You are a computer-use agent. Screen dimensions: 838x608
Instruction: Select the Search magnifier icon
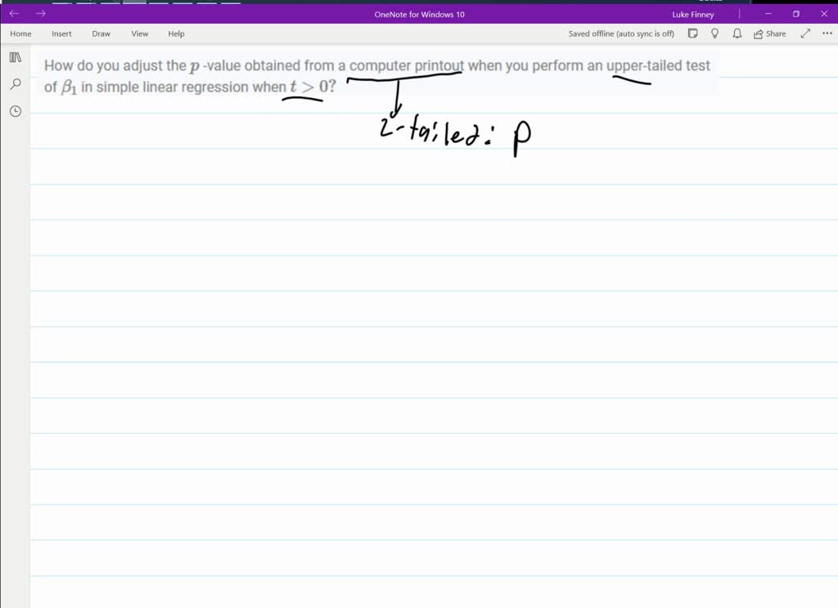pyautogui.click(x=15, y=83)
